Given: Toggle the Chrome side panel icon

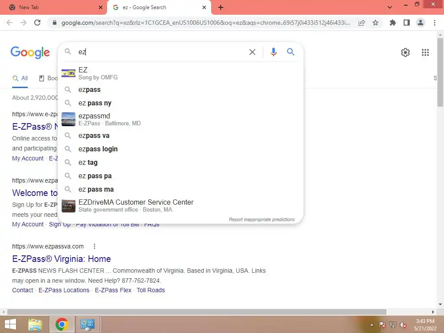Looking at the screenshot, I should click(x=407, y=23).
